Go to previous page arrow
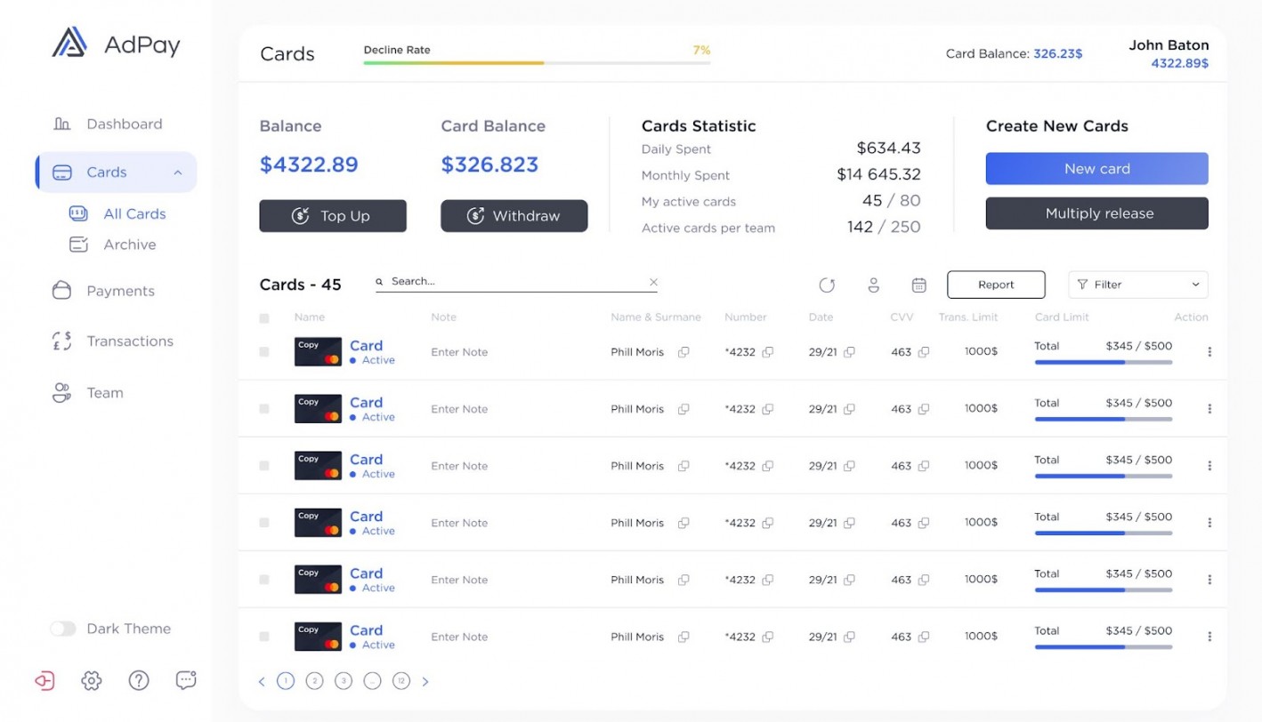Screen dimensions: 1262x722 (x=262, y=682)
